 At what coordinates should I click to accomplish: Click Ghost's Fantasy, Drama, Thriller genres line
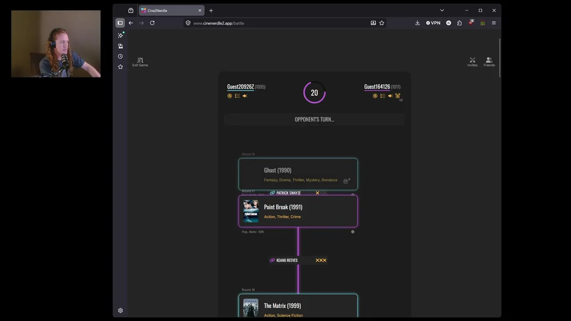tap(301, 180)
